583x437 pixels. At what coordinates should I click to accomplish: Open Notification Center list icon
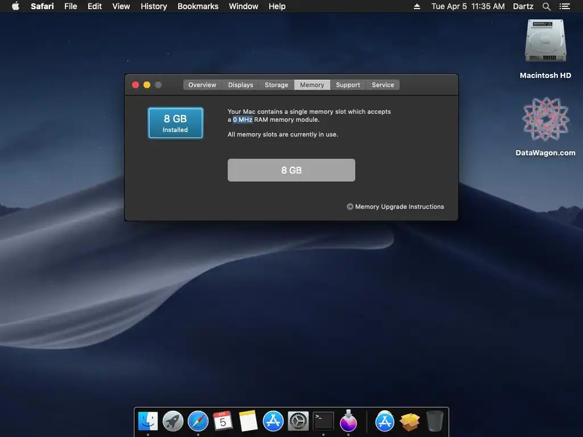tap(564, 6)
